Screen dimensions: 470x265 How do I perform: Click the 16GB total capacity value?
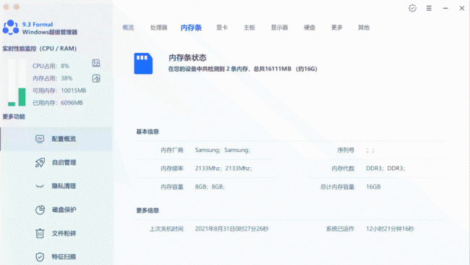(373, 187)
